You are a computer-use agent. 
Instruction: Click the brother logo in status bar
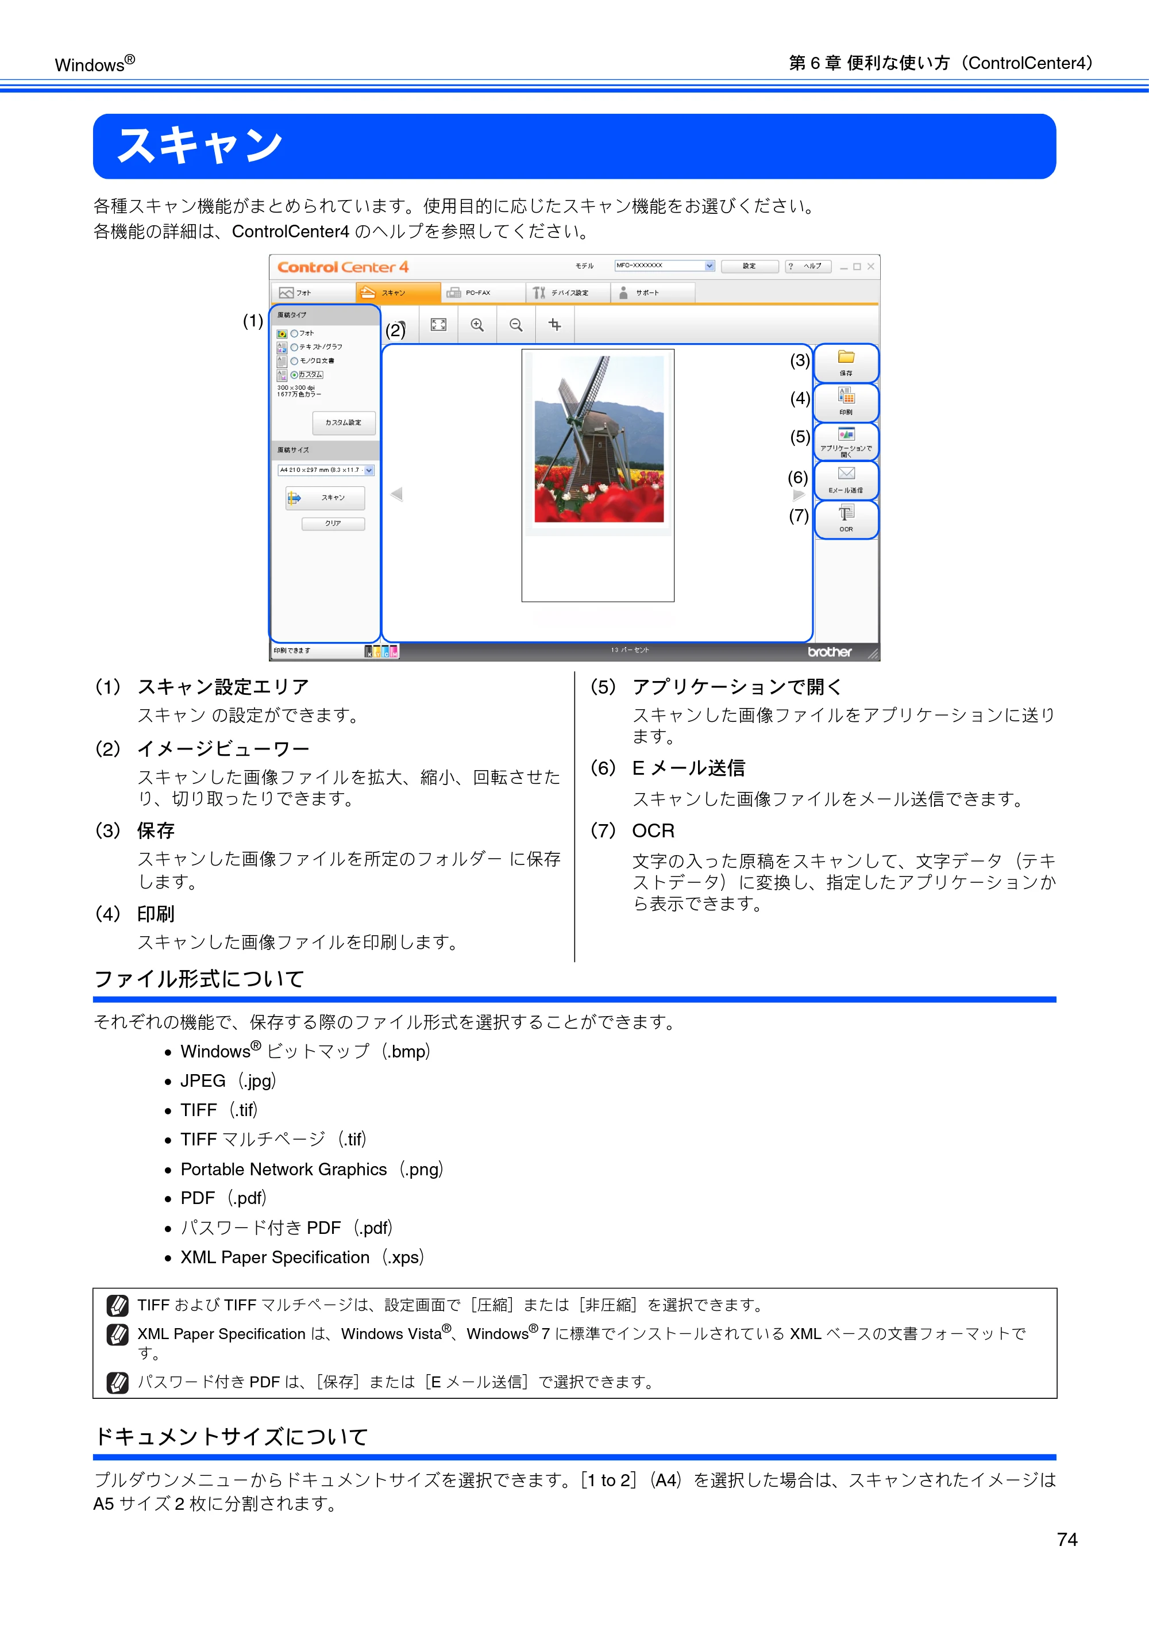[830, 652]
